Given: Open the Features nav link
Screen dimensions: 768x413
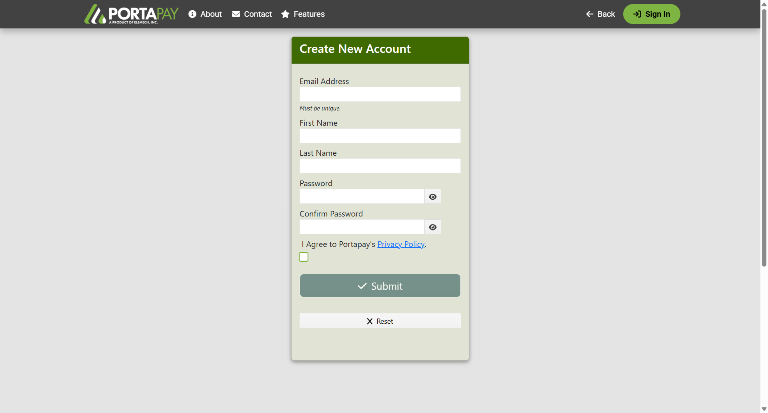Looking at the screenshot, I should 309,14.
